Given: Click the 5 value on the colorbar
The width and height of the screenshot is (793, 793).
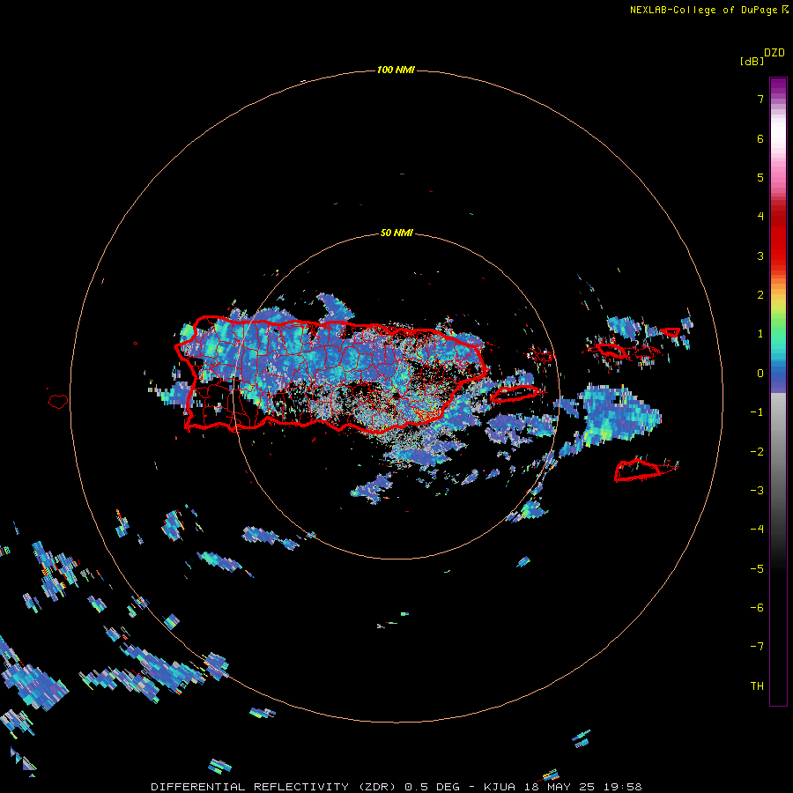Looking at the screenshot, I should click(760, 177).
